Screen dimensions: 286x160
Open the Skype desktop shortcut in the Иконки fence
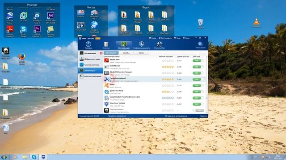point(23,31)
